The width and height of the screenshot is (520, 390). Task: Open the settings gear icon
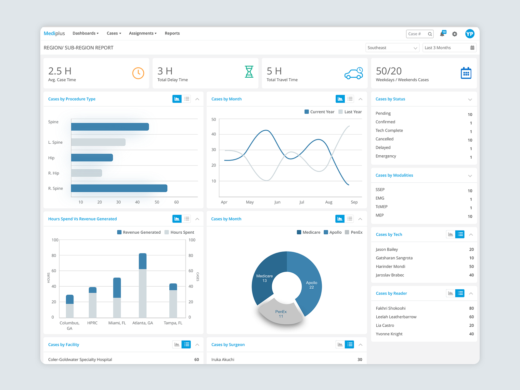454,34
